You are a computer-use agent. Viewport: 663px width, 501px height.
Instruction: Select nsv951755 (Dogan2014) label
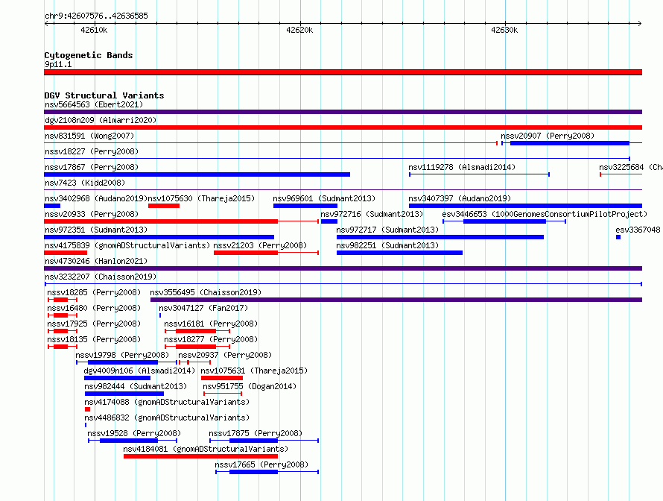point(250,386)
